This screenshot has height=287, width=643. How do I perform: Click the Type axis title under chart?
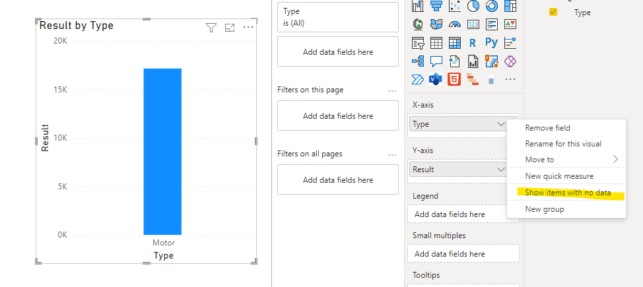point(163,256)
